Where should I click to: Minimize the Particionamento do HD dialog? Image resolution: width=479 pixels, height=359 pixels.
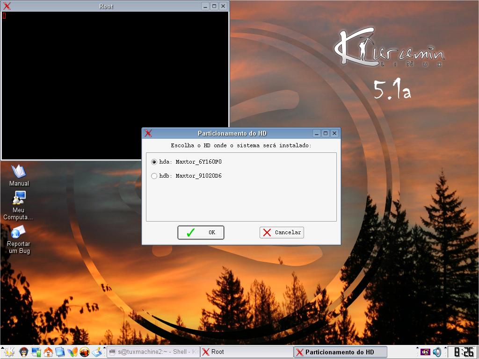[317, 133]
